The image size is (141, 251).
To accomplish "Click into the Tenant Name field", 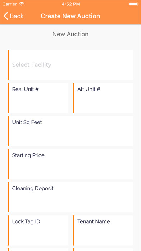I will (x=103, y=230).
